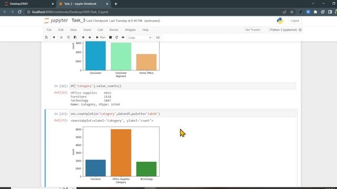Toggle the browser side panel icon
337x189 pixels.
pos(330,12)
